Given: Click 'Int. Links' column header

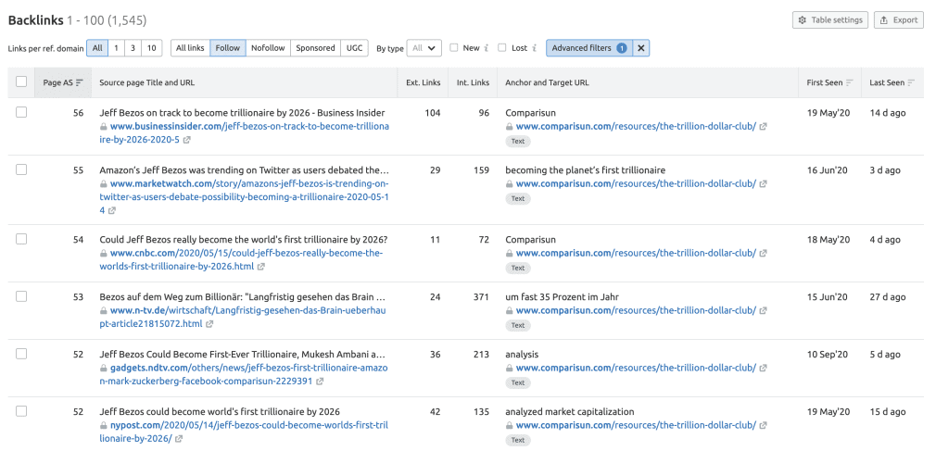Looking at the screenshot, I should [473, 83].
